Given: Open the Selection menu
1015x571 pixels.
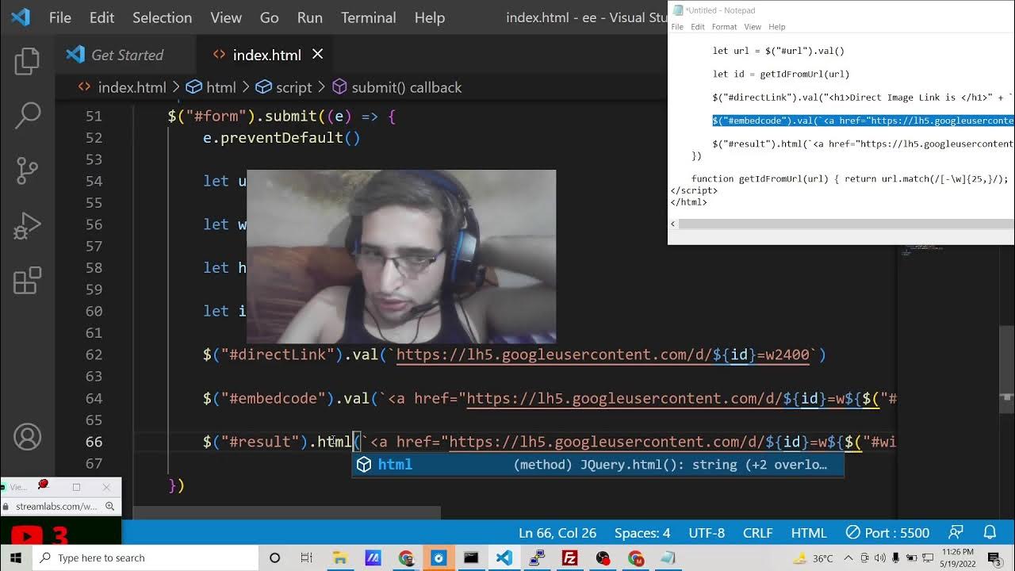Looking at the screenshot, I should (x=162, y=17).
